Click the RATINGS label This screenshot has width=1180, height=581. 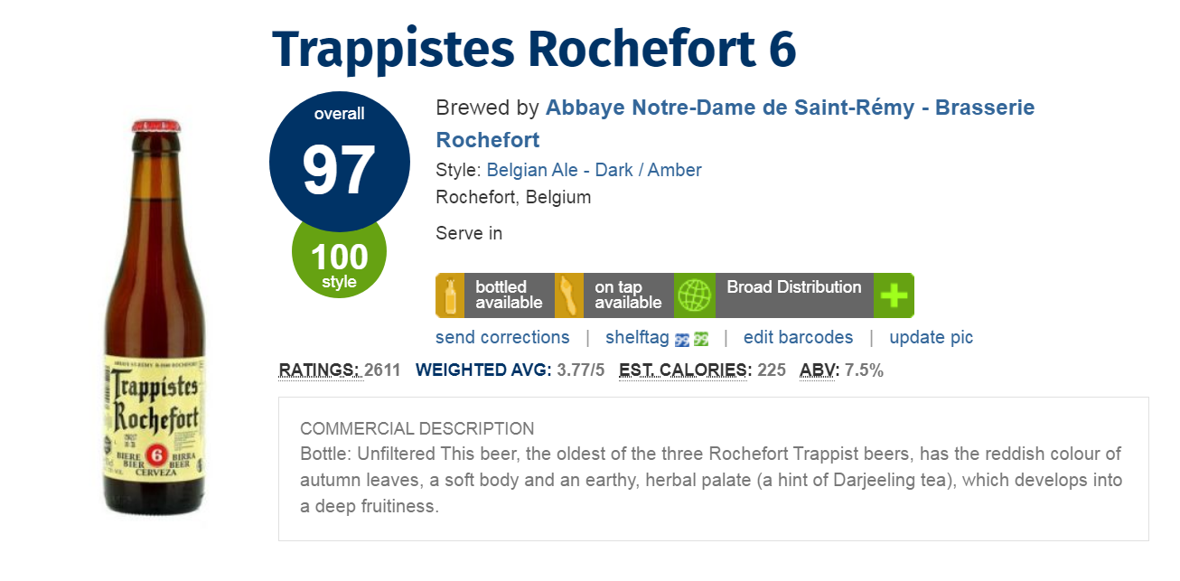pos(320,370)
